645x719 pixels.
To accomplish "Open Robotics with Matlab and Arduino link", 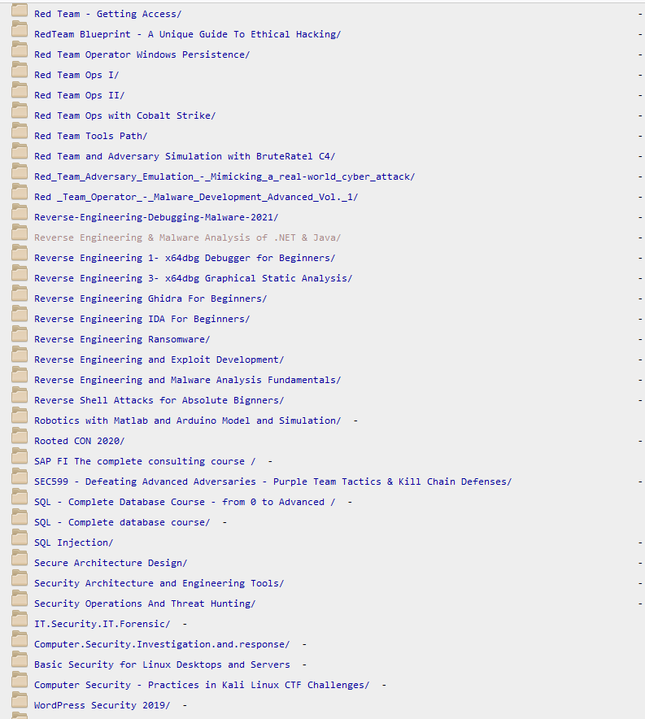I will point(188,421).
